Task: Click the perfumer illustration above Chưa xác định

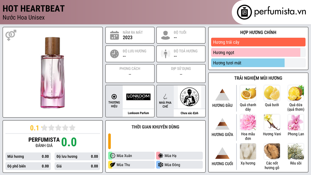Action: click(190, 97)
